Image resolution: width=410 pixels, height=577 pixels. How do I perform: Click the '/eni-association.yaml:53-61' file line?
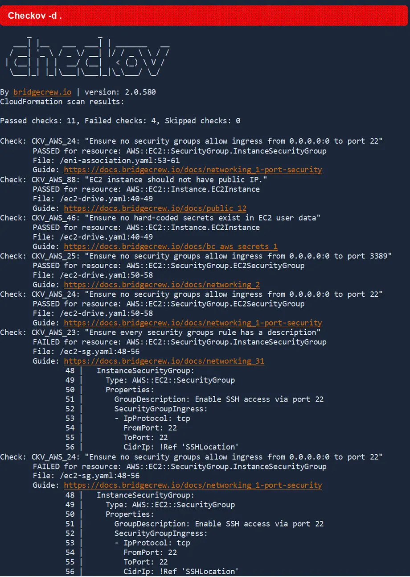coord(106,160)
